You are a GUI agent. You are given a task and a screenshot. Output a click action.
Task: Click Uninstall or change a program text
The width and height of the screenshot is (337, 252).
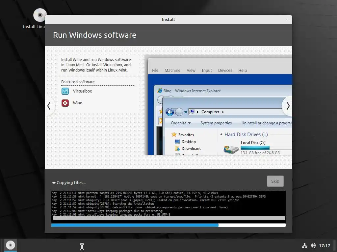(267, 123)
